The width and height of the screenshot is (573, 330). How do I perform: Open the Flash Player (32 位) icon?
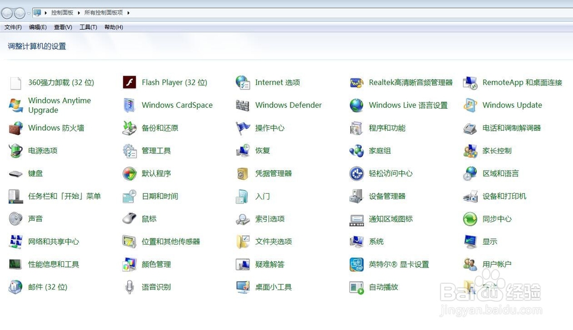[x=129, y=82]
